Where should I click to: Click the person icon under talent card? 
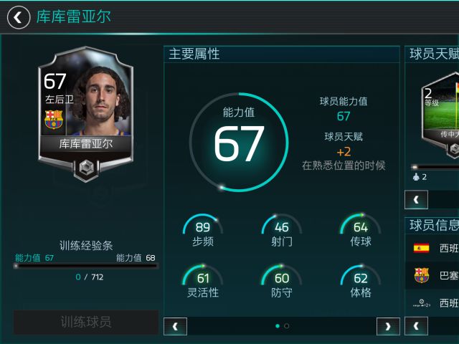416,177
